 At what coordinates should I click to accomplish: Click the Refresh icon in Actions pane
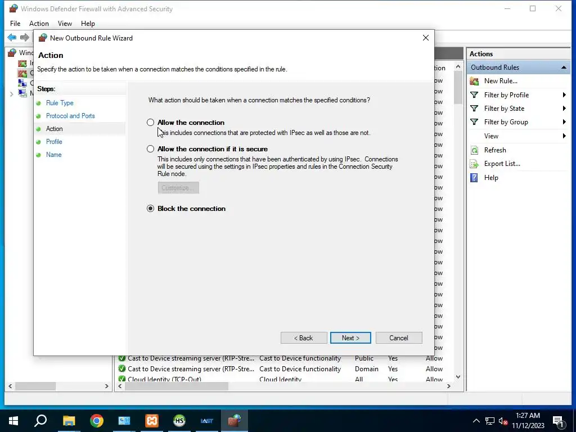click(474, 150)
